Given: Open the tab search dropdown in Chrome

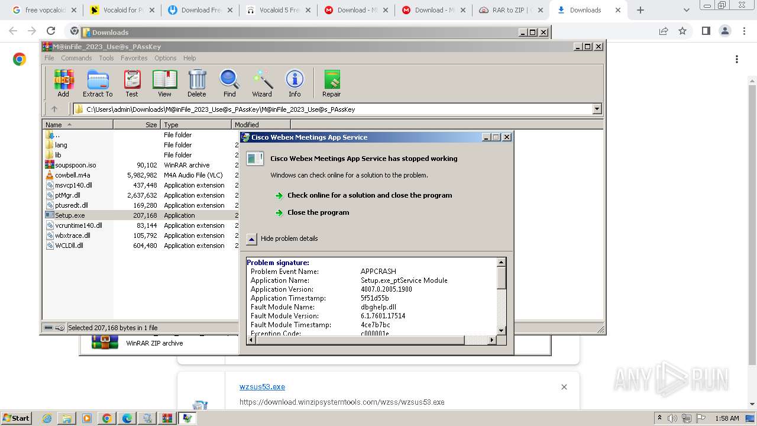Looking at the screenshot, I should 686,10.
